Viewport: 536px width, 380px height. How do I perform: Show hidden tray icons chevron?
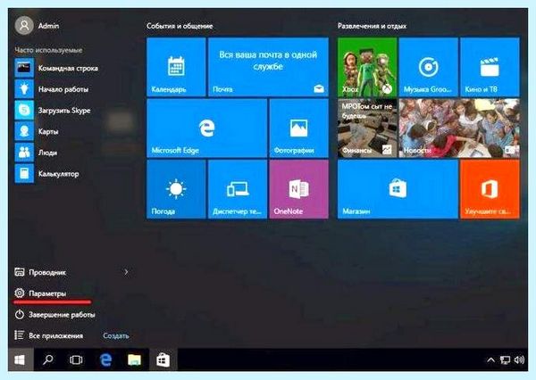(490, 359)
